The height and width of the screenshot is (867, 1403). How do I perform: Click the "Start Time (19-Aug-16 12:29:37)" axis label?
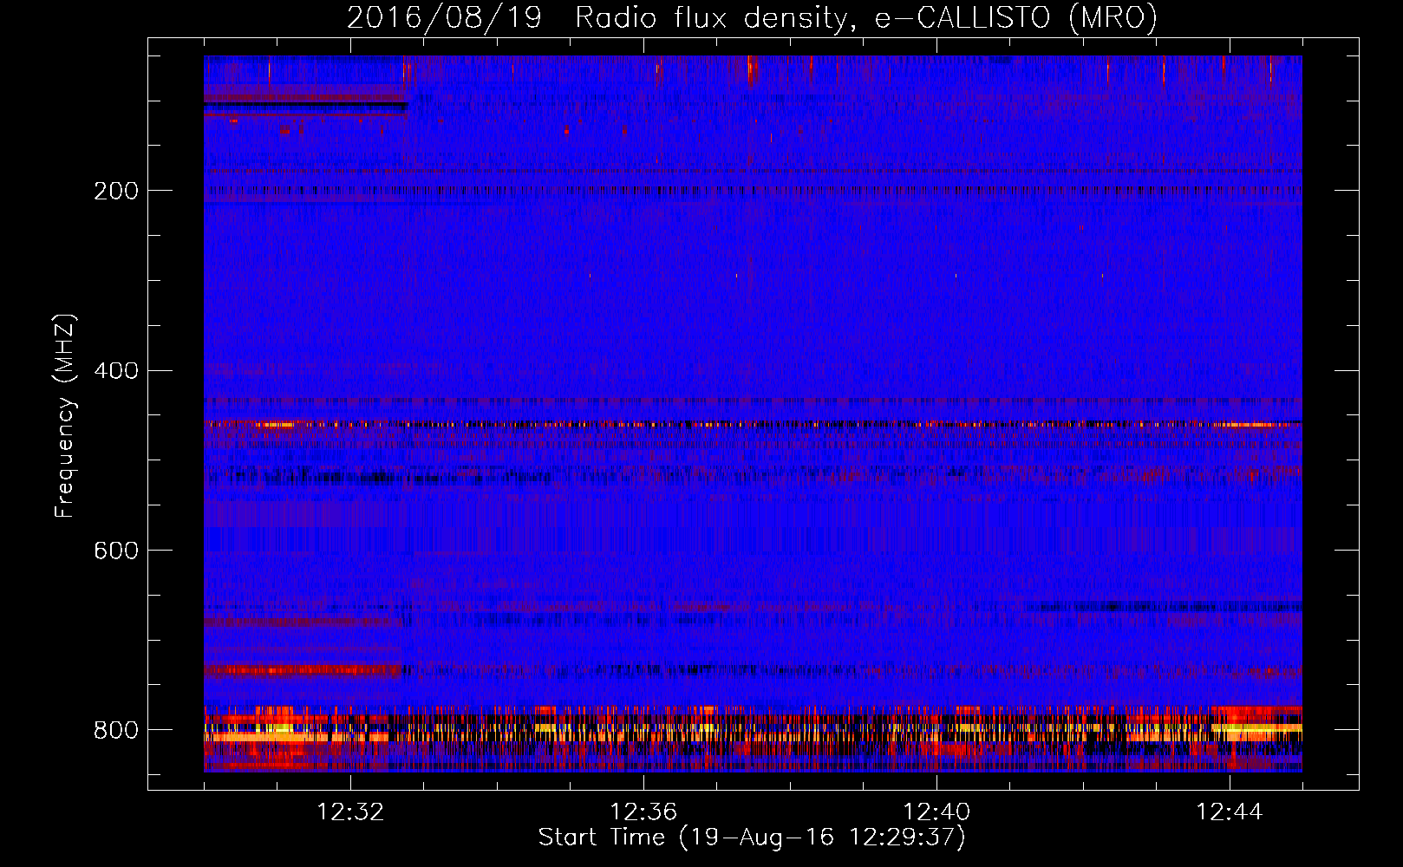(x=752, y=838)
